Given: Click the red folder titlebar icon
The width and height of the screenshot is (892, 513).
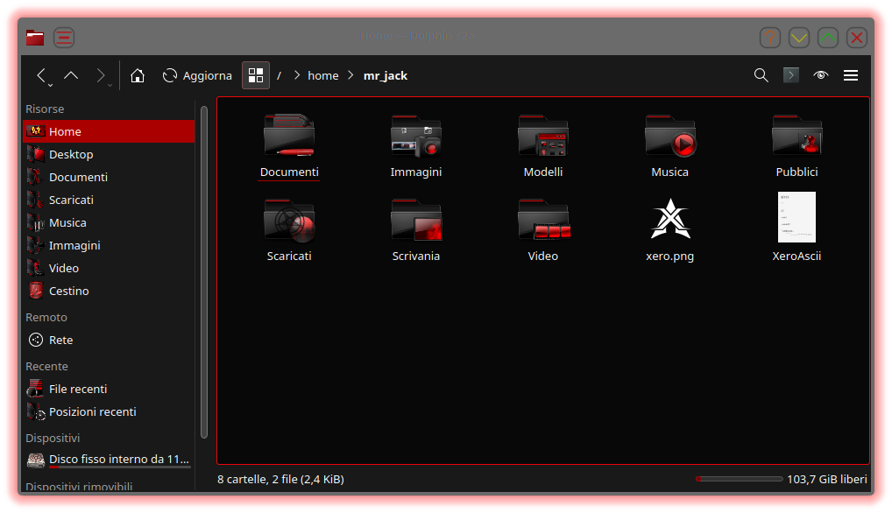Looking at the screenshot, I should point(35,38).
